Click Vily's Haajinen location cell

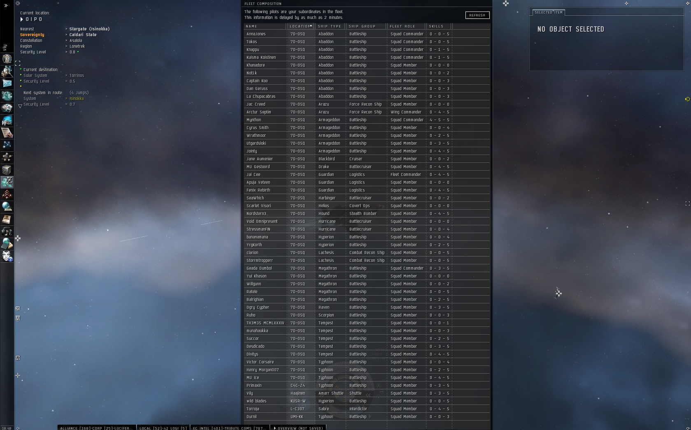coord(301,393)
